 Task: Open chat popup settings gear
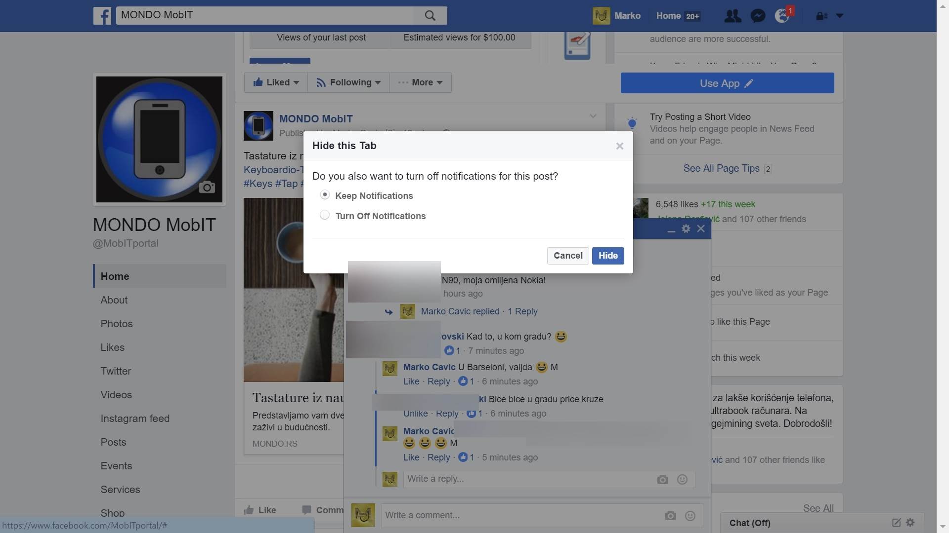[686, 228]
